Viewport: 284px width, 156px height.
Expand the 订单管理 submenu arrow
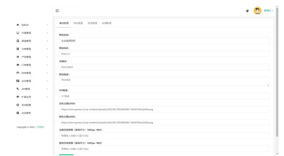[x=47, y=65]
